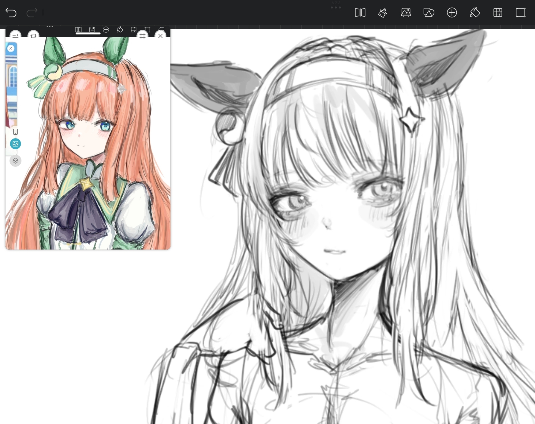The image size is (535, 424).
Task: Select the device source tab icon
Action: 16,132
